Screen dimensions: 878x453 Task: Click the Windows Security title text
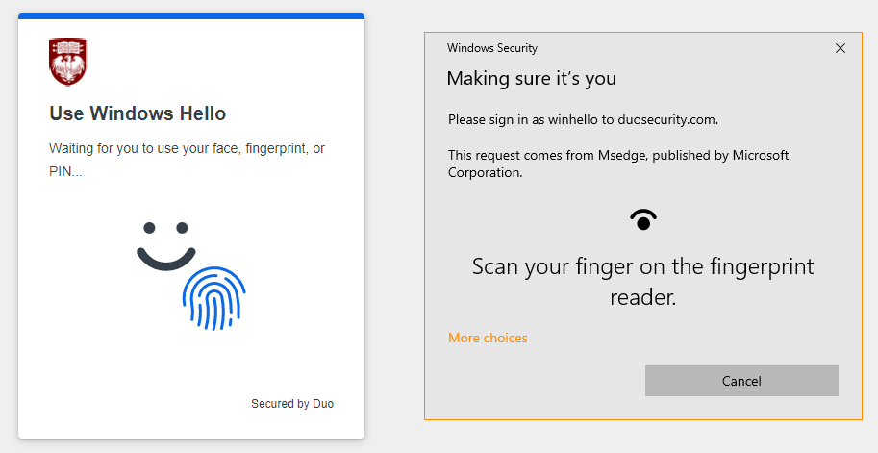(x=492, y=48)
